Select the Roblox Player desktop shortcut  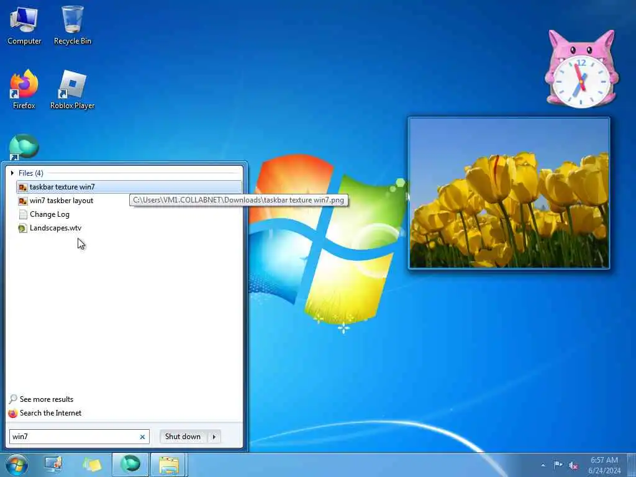72,89
